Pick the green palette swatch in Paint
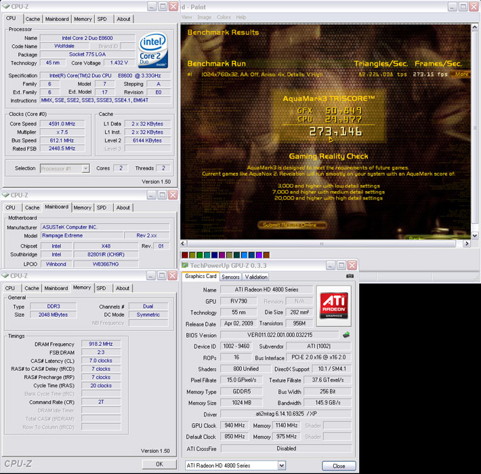Viewport: 481px width, 474px height. [199, 255]
